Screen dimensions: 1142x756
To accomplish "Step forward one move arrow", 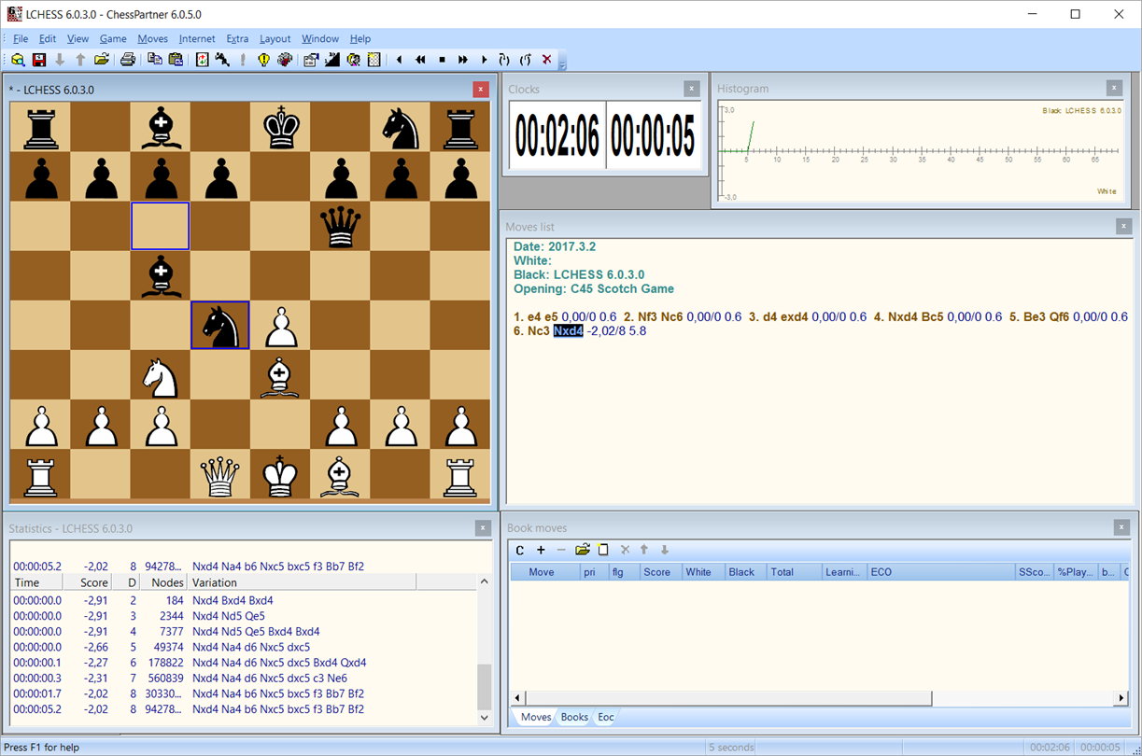I will click(484, 60).
